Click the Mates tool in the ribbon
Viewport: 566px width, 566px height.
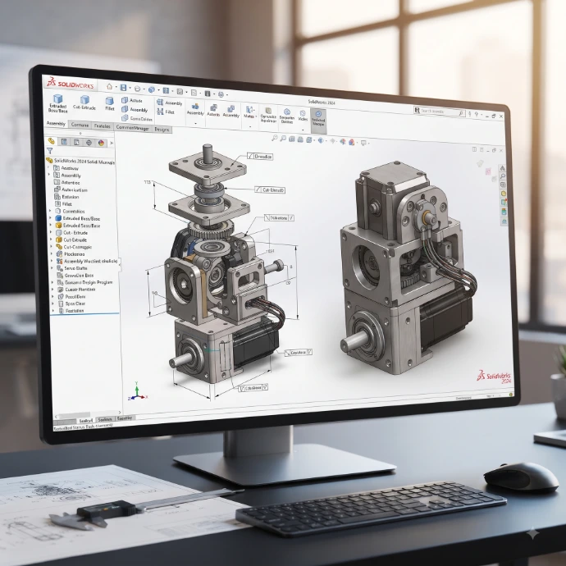point(249,112)
